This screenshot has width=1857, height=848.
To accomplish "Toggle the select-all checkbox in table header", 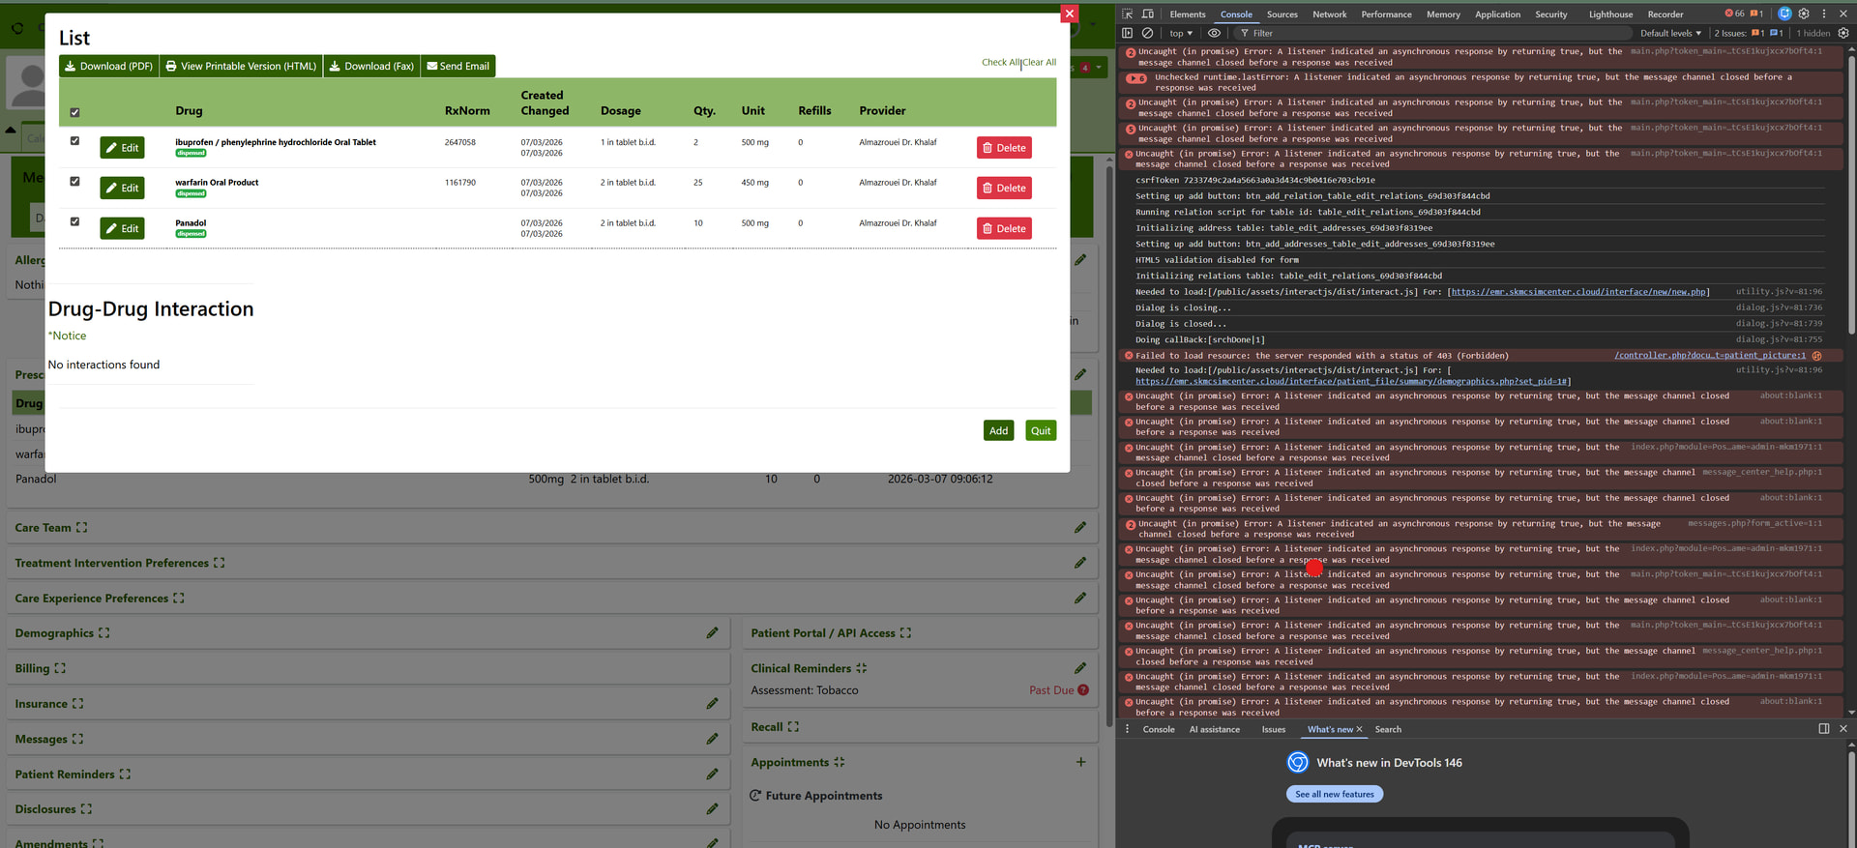I will [x=74, y=112].
